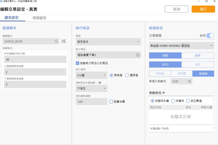Switch to the 安控設定 tab
Viewport: 218px width, 145px height.
coord(39,18)
